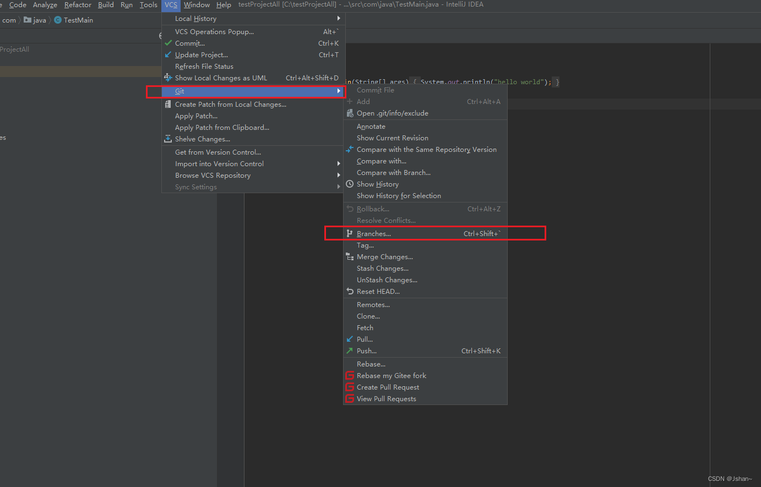Click the Gitee icon beside View Pull Requests
The image size is (761, 487).
(x=350, y=398)
